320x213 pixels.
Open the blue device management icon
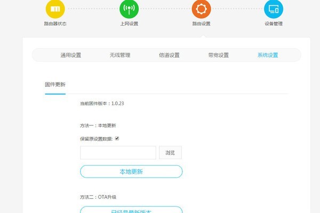274,9
